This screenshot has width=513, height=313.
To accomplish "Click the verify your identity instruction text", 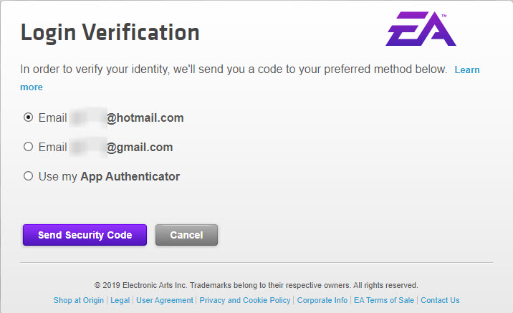I will [234, 69].
